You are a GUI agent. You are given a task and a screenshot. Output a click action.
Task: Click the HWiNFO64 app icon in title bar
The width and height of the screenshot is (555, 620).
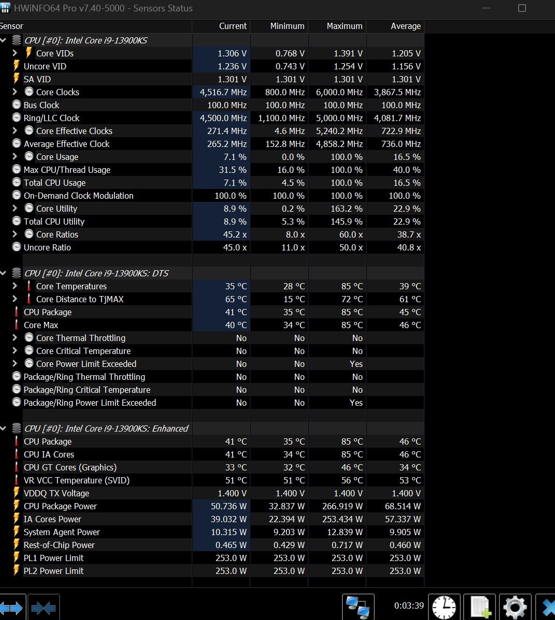pos(5,8)
